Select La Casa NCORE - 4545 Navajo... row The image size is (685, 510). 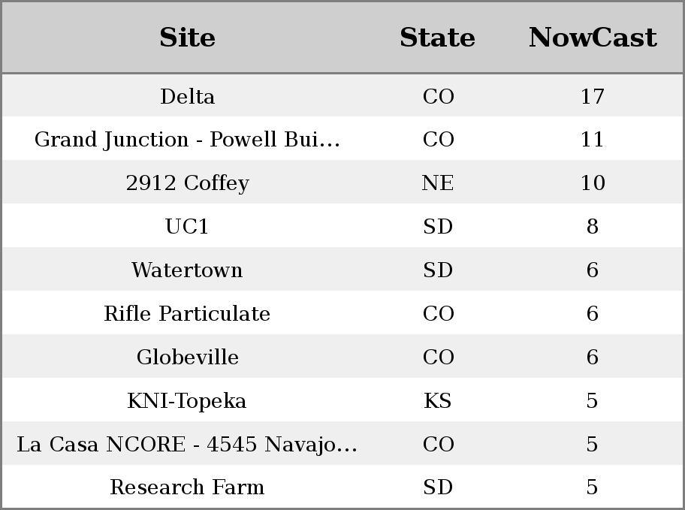pos(342,444)
